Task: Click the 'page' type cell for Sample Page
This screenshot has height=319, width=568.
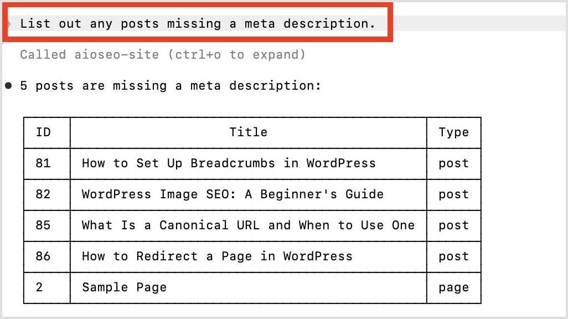Action: pyautogui.click(x=453, y=288)
